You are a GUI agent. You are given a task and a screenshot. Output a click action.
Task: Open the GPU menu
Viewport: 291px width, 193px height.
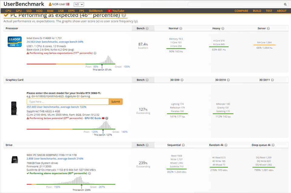pyautogui.click(x=19, y=11)
